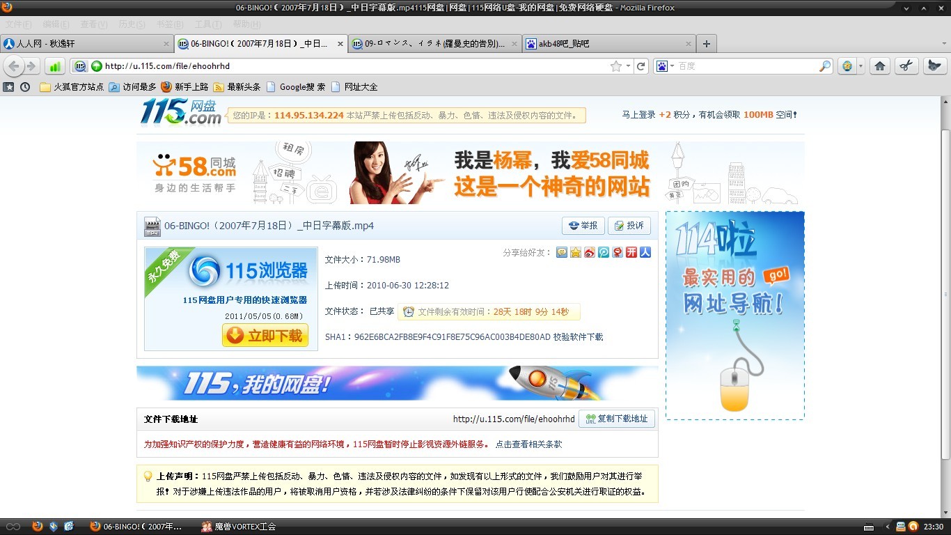Viewport: 951px width, 535px height.
Task: Click the far-left taskbar menu icon
Action: click(13, 527)
